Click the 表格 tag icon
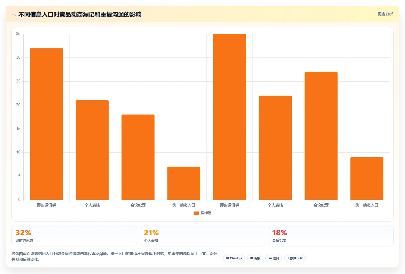This screenshot has width=405, height=274. (x=252, y=258)
